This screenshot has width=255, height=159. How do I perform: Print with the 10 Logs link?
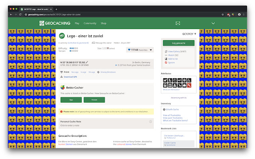(x=92, y=72)
